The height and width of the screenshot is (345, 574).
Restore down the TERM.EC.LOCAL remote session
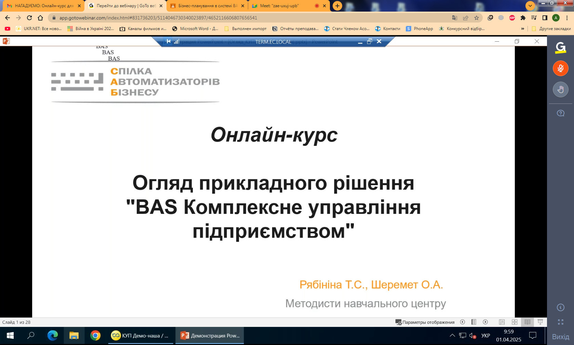coord(369,41)
